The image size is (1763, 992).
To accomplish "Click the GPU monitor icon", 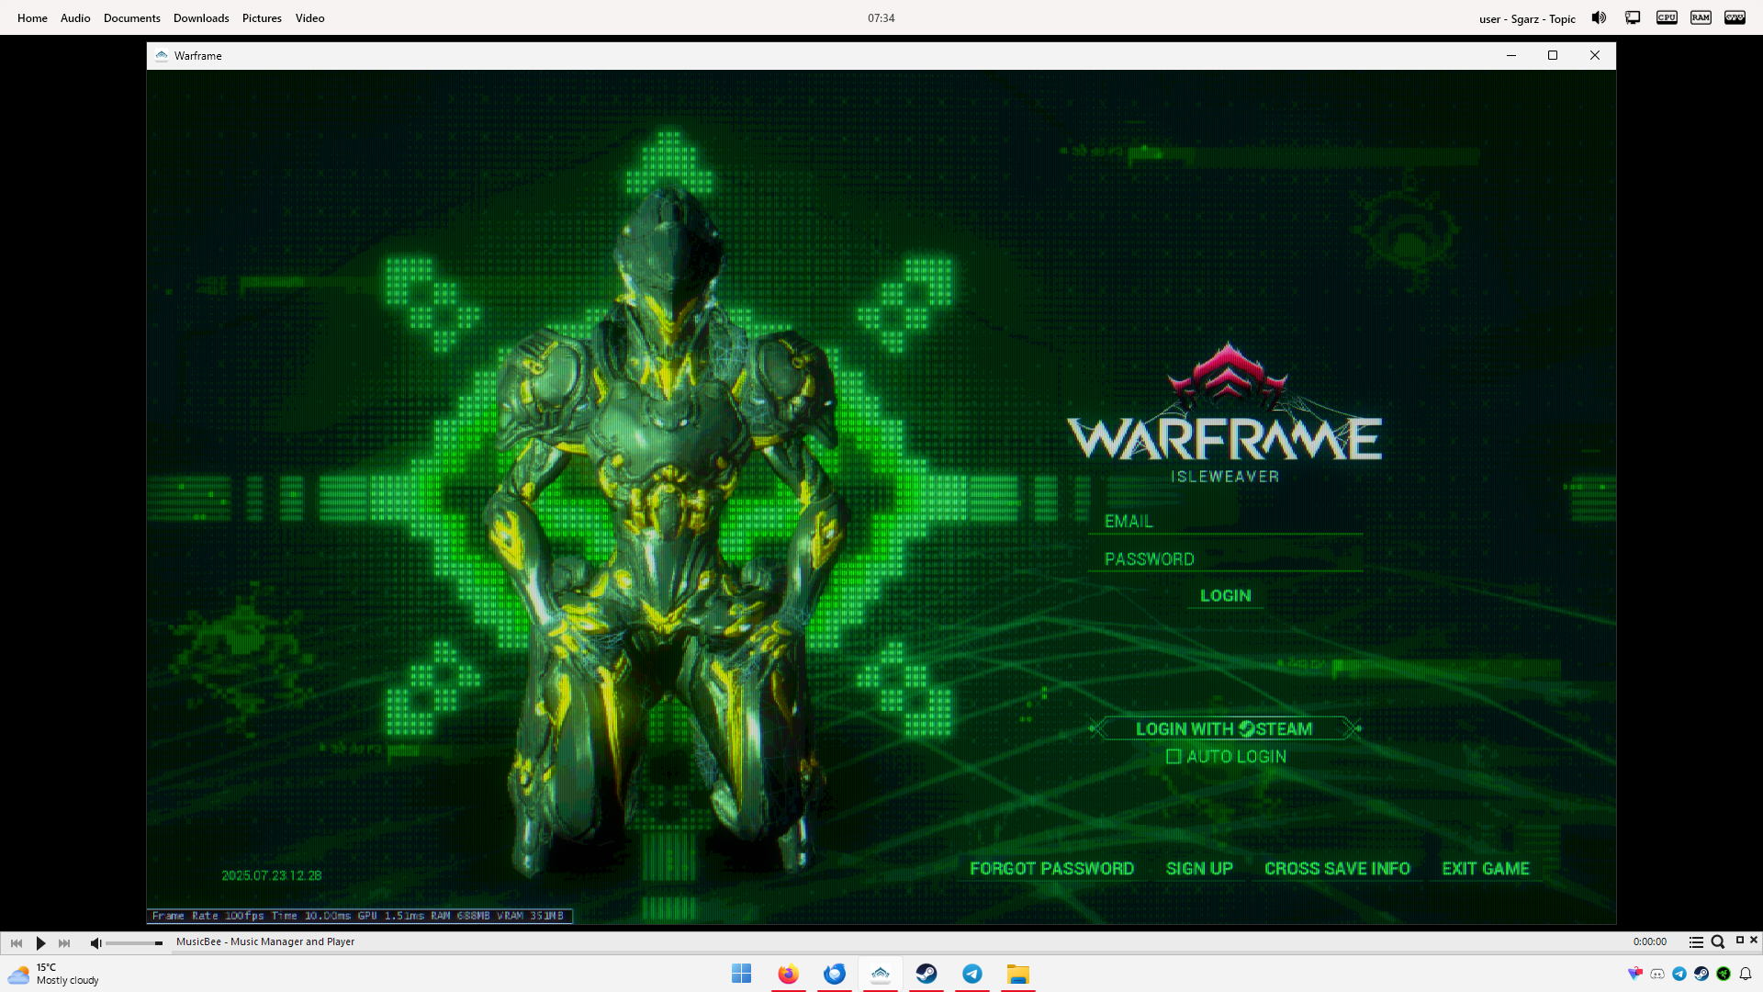I will pos(1735,17).
